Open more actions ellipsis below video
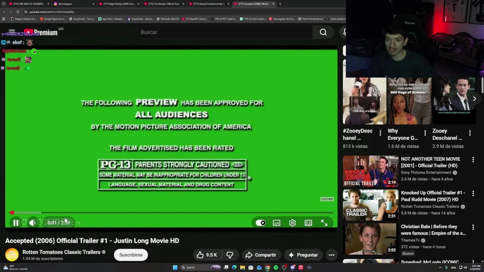484x272 pixels. 331,255
